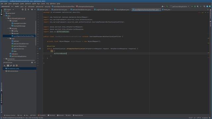Viewport: 212px width, 119px height.
Task: Click the green Run button
Action: [x=192, y=6]
